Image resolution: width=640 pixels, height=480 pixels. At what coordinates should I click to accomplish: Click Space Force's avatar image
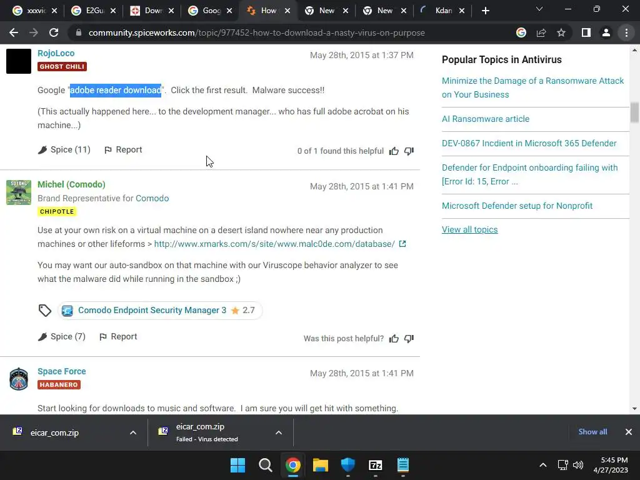pyautogui.click(x=19, y=379)
